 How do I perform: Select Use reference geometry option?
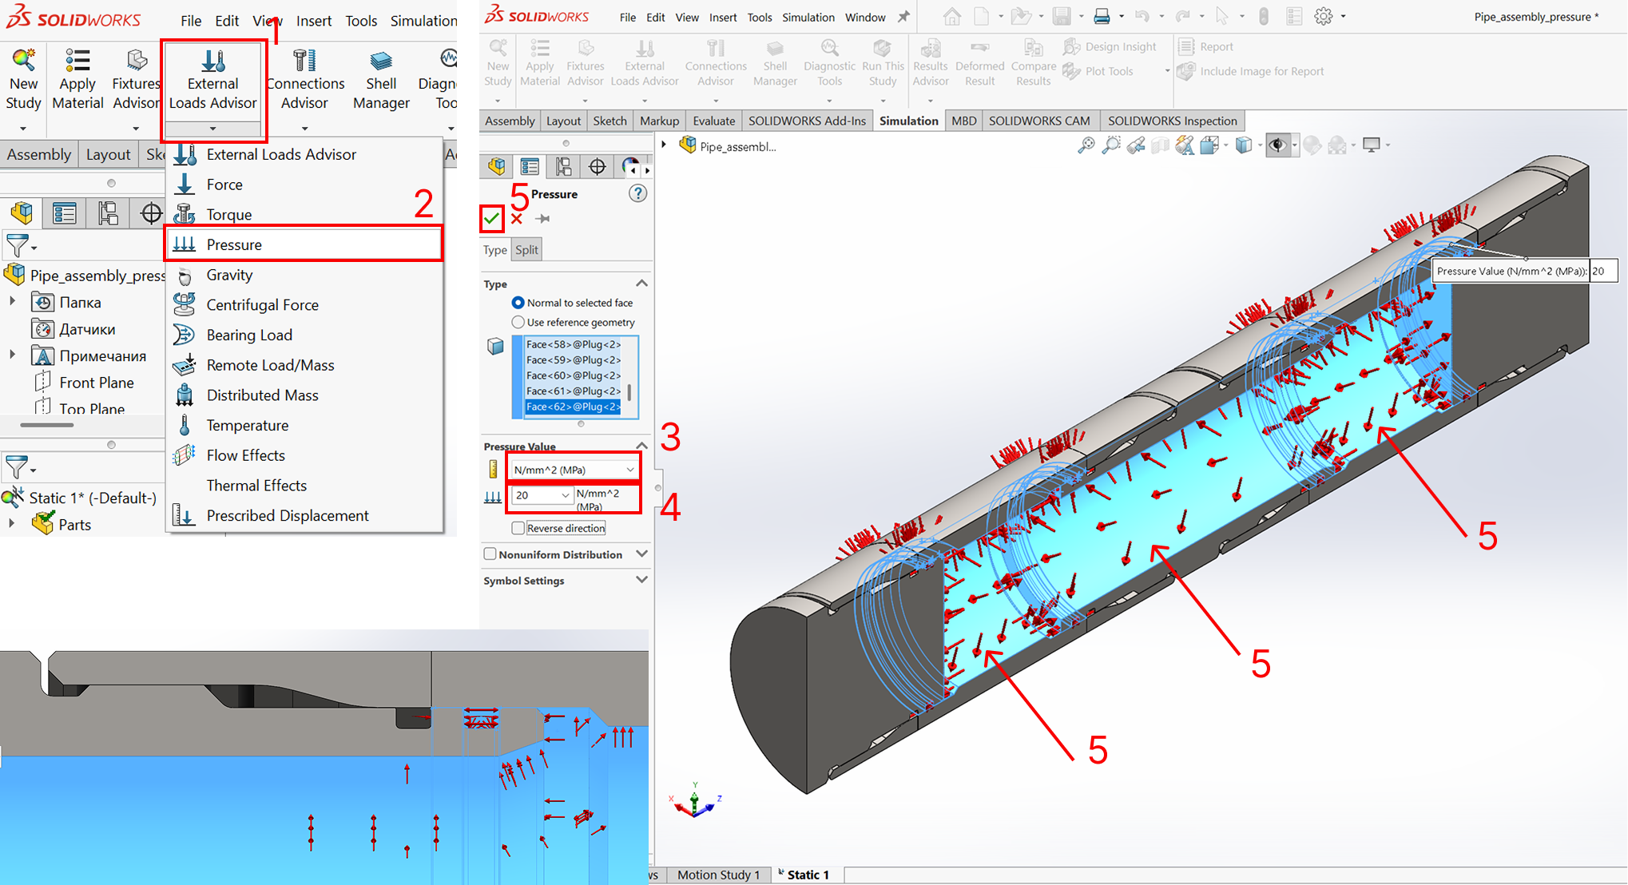518,322
